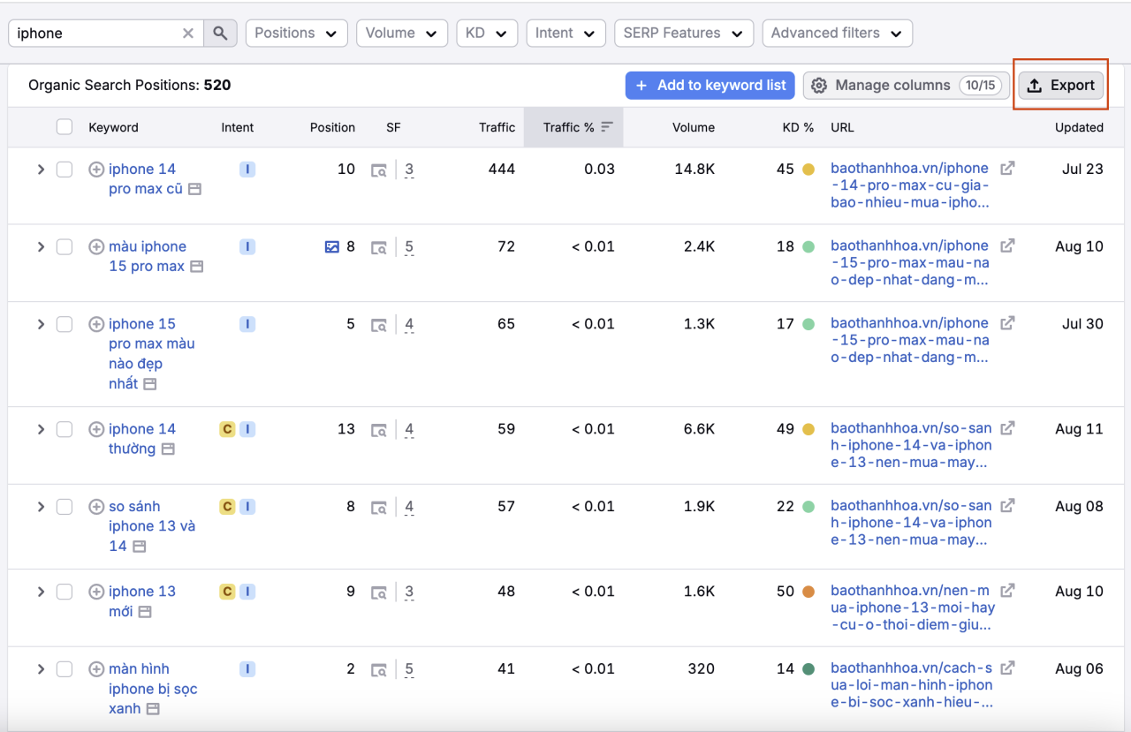Click SERP page icon after iphone 13 mới keyword
Screen dimensions: 1131x732
(x=145, y=612)
